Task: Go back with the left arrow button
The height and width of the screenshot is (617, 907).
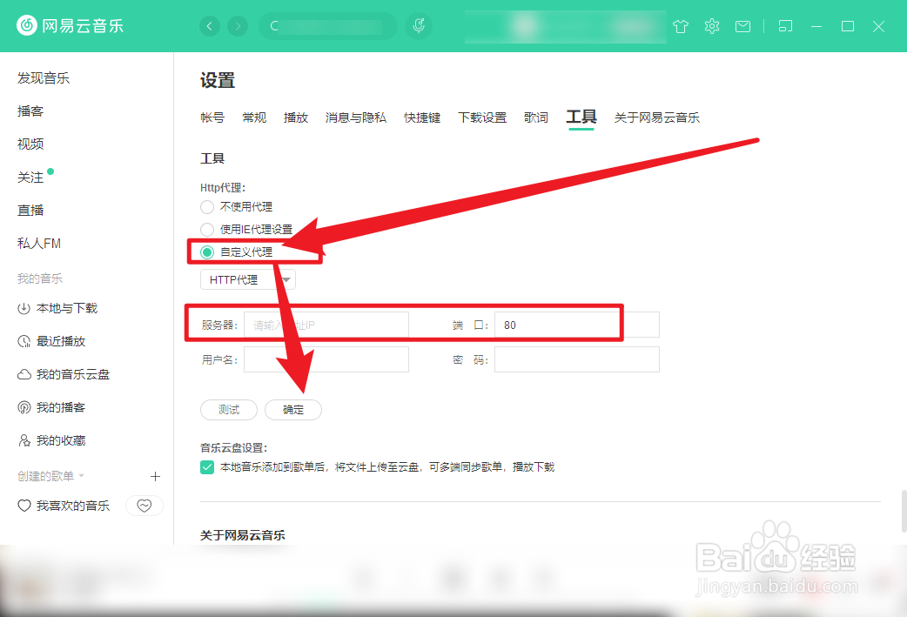Action: pyautogui.click(x=210, y=26)
